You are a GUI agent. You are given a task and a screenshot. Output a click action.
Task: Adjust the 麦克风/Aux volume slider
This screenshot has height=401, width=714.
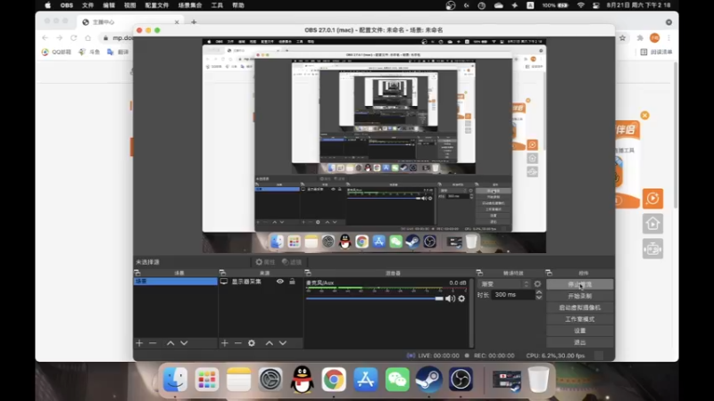[374, 299]
